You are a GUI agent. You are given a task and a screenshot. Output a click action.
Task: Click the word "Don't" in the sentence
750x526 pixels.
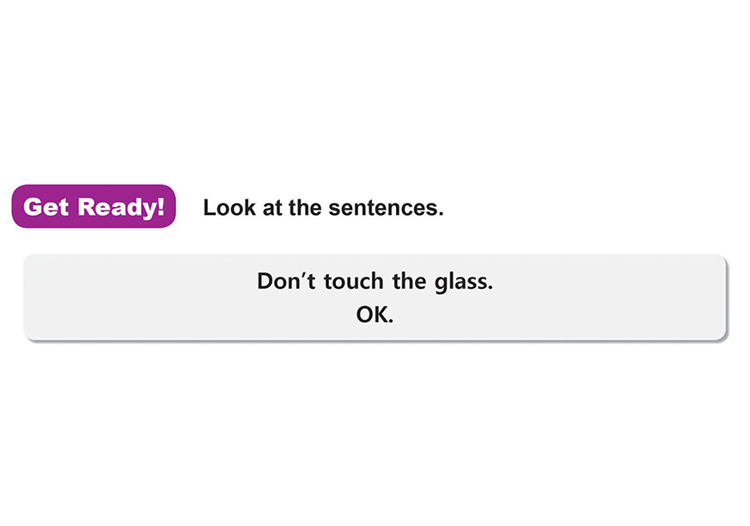coord(283,281)
